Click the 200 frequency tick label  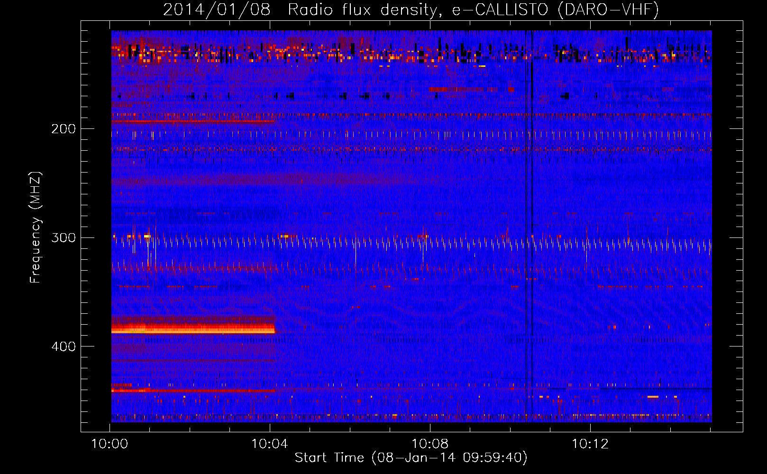[x=64, y=129]
